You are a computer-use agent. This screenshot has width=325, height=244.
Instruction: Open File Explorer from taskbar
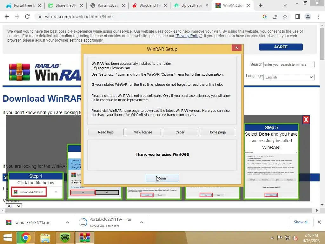[45, 238]
